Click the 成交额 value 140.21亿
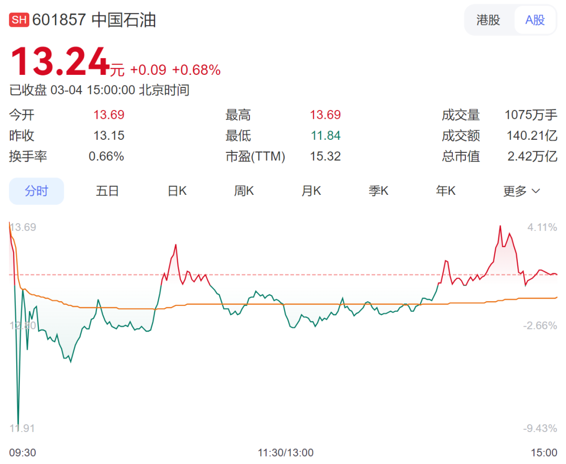The height and width of the screenshot is (464, 566). pos(532,136)
